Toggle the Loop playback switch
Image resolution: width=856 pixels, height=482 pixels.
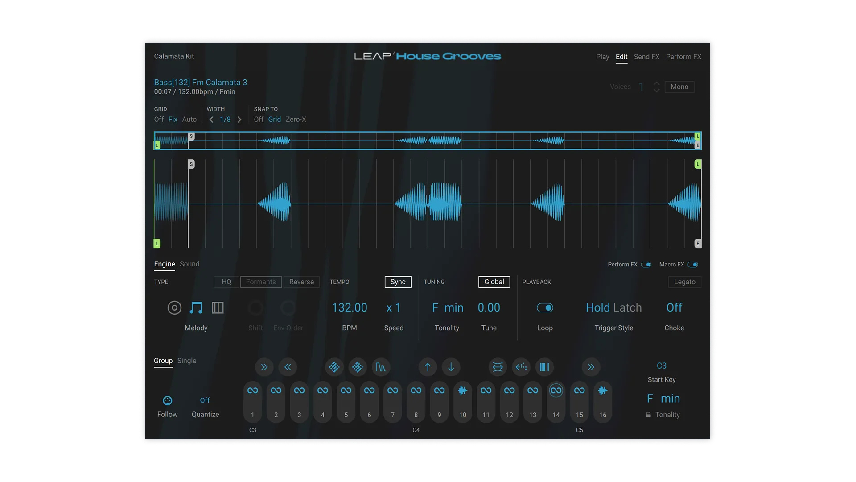[545, 308]
